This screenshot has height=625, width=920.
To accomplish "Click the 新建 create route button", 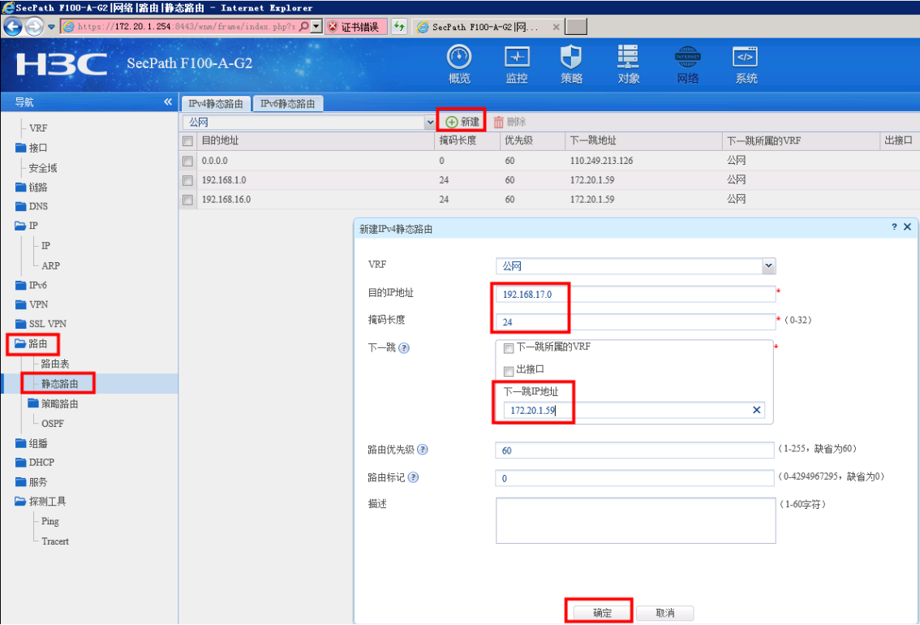I will (x=462, y=122).
